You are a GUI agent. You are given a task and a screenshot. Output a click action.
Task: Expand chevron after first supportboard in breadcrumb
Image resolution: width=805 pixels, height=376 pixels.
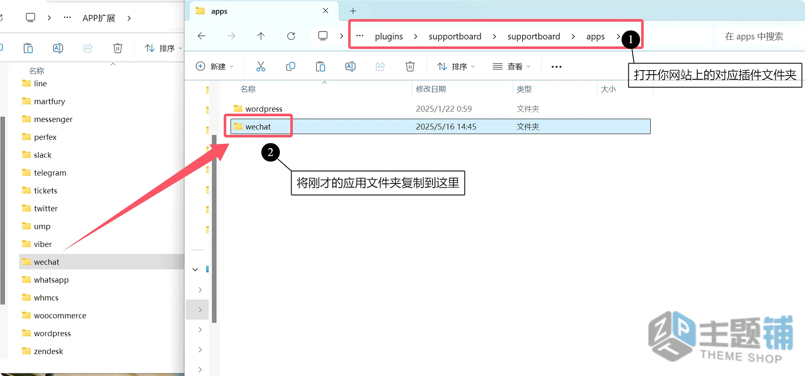[494, 37]
